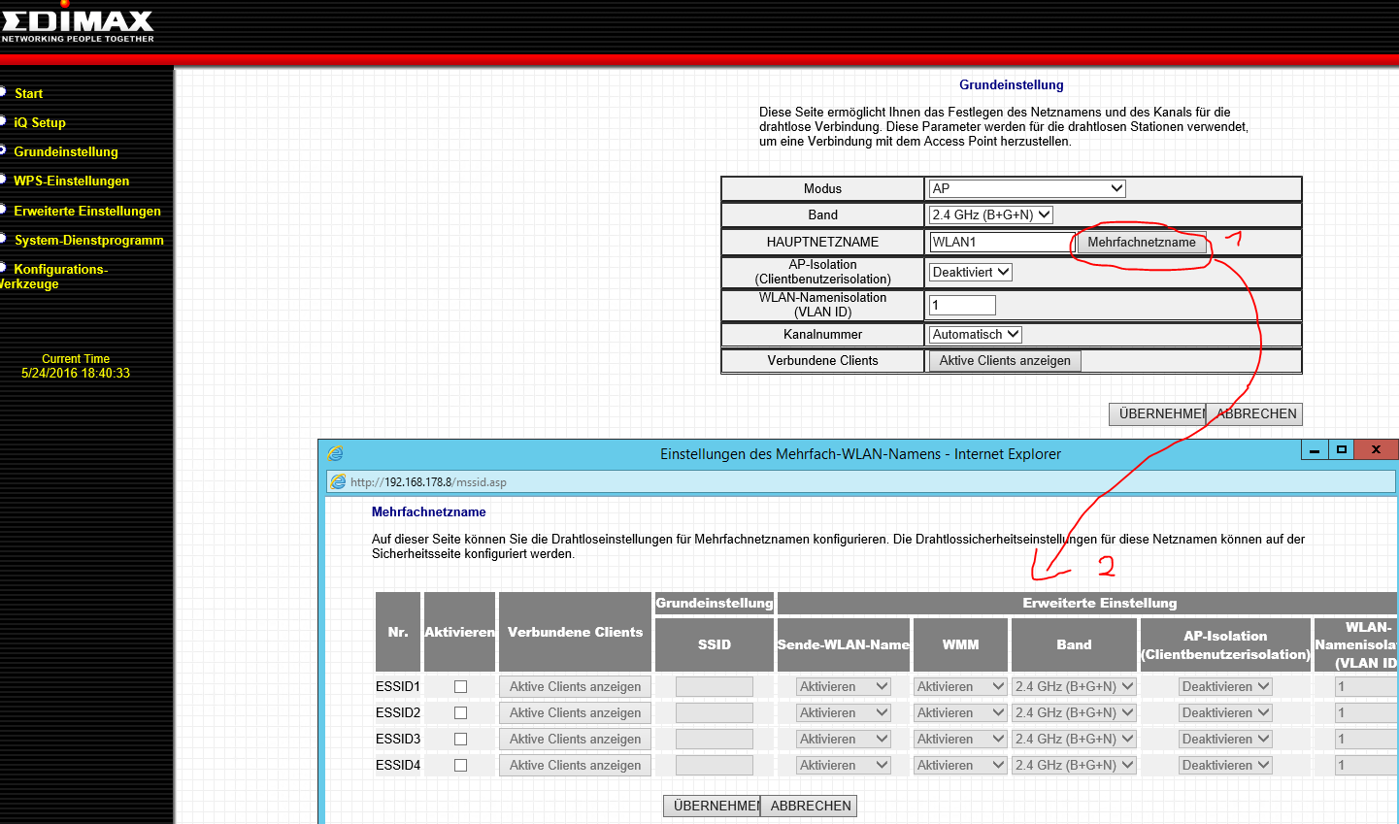Click the popup address bar URL
Image resolution: width=1399 pixels, height=824 pixels.
click(428, 481)
